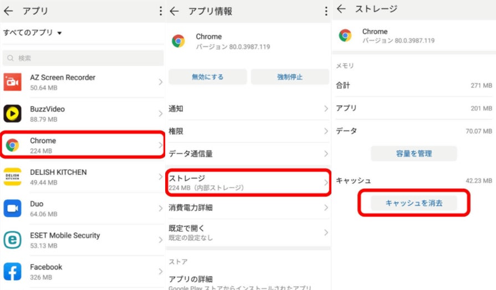Viewport: 496px width, 290px height.
Task: Tap AZ Screen Recorder app icon
Action: click(12, 82)
